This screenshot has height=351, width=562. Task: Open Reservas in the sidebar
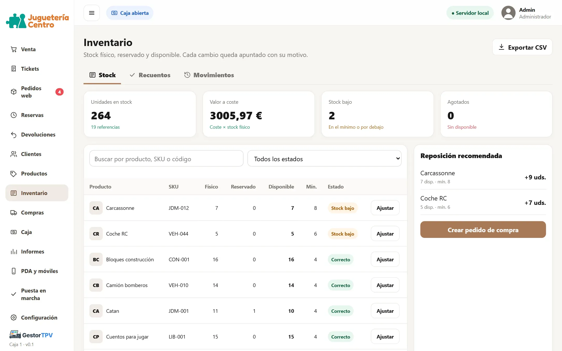[37, 115]
